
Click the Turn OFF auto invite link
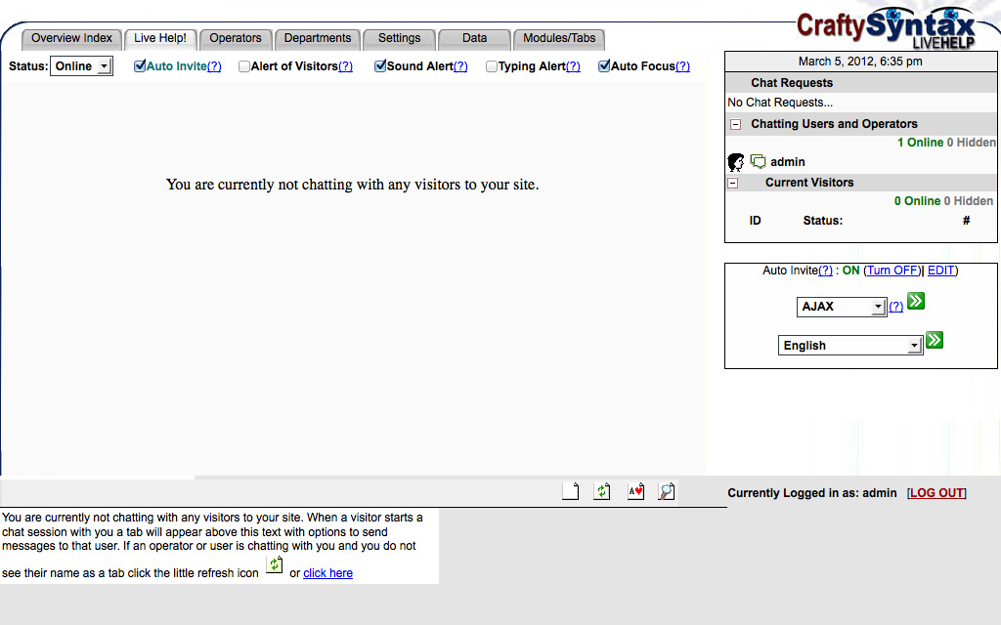click(892, 271)
